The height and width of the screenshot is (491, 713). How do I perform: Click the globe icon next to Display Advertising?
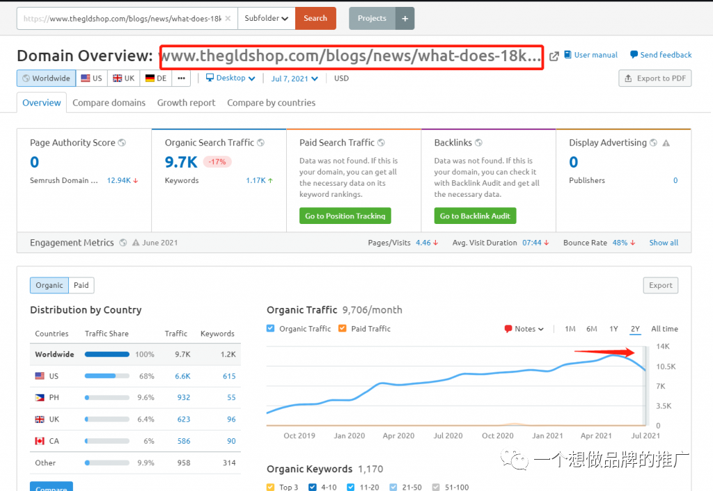click(653, 143)
